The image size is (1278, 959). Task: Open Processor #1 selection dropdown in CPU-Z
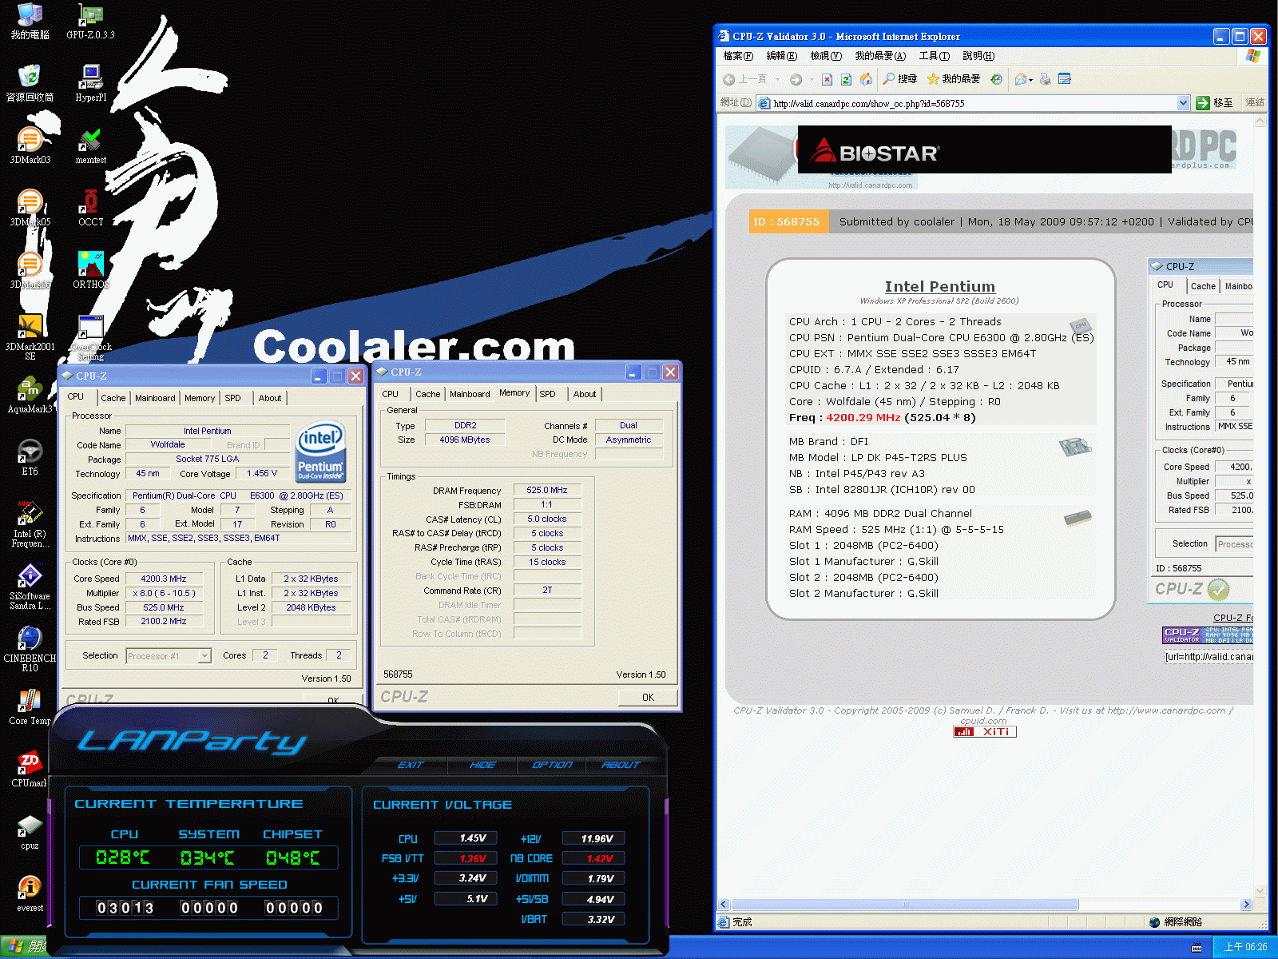tap(204, 656)
